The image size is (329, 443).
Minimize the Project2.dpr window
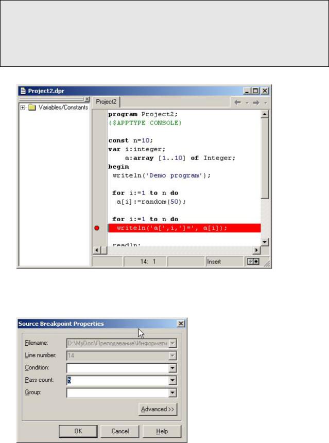click(x=247, y=91)
